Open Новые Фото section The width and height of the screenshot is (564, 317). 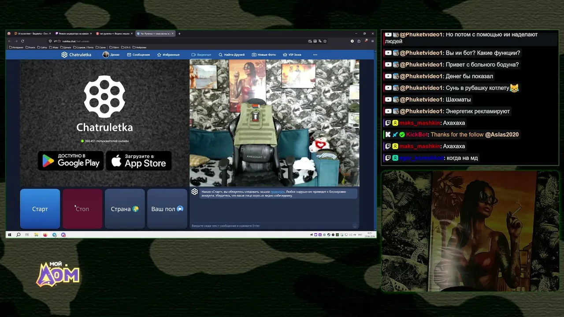point(263,55)
